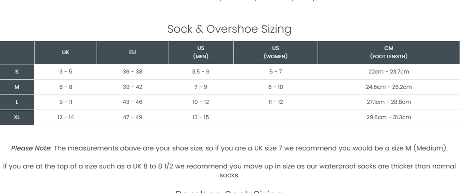Select the M size row label

(x=17, y=87)
